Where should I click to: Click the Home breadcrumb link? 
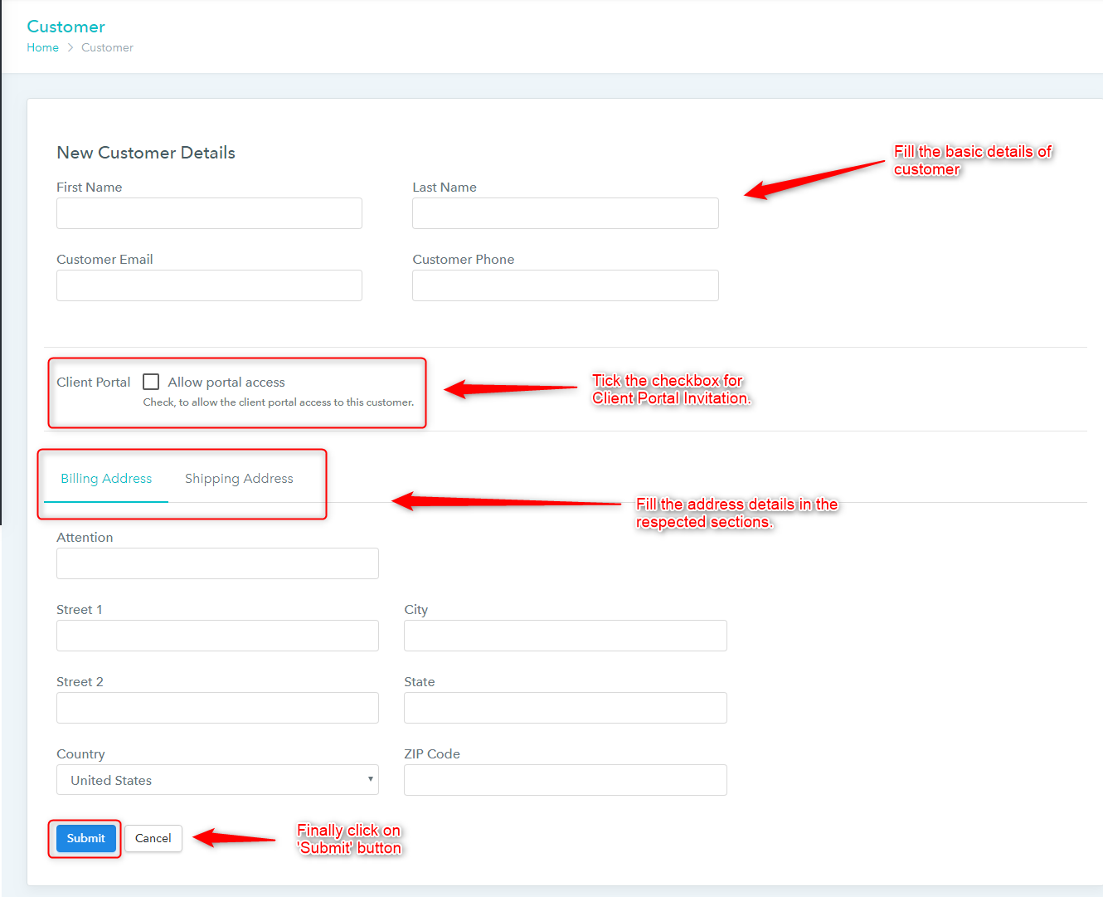click(x=42, y=47)
